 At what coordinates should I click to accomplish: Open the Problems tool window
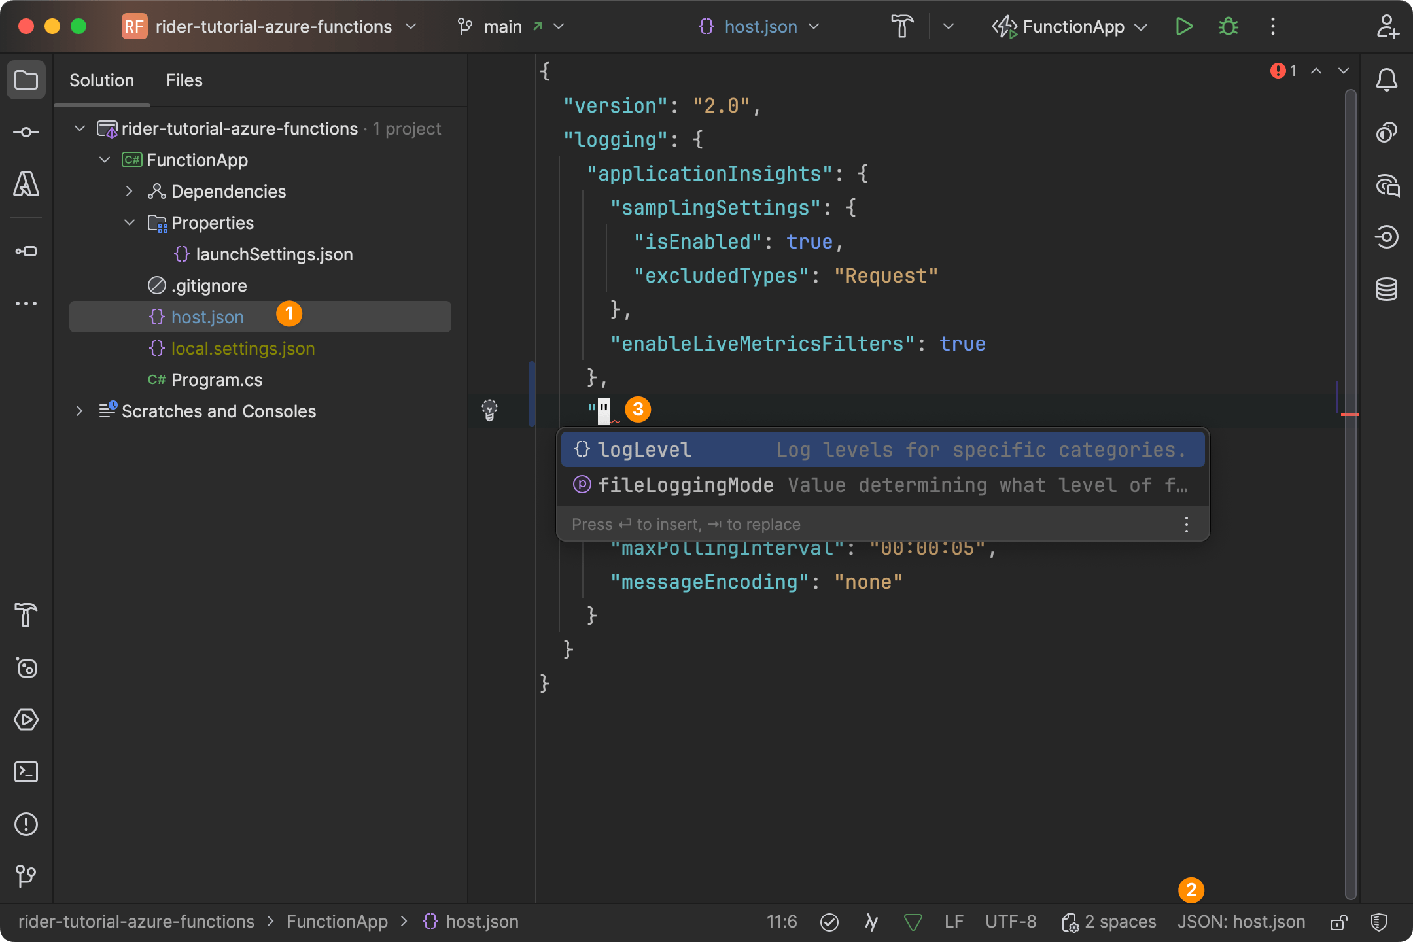point(26,824)
